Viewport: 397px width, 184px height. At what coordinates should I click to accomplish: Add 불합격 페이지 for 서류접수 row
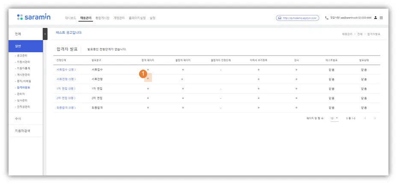click(x=183, y=70)
